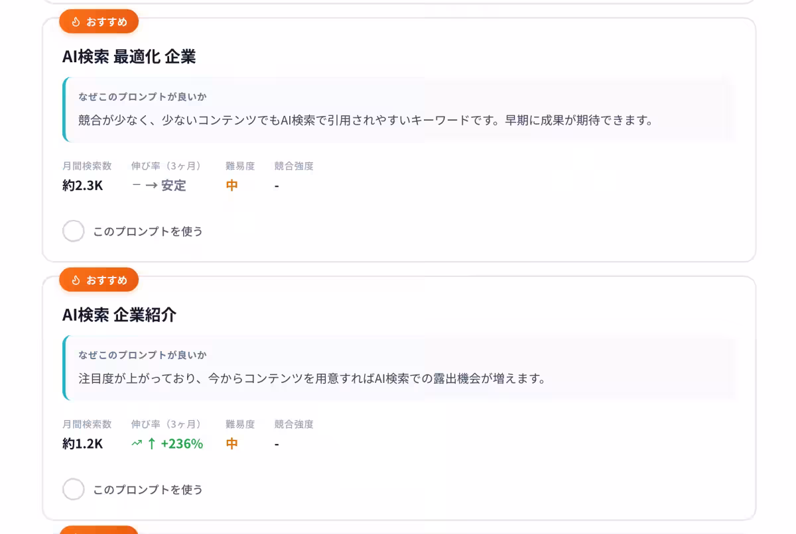796x534 pixels.
Task: Click the 約2.3K monthly search value
Action: (x=81, y=186)
